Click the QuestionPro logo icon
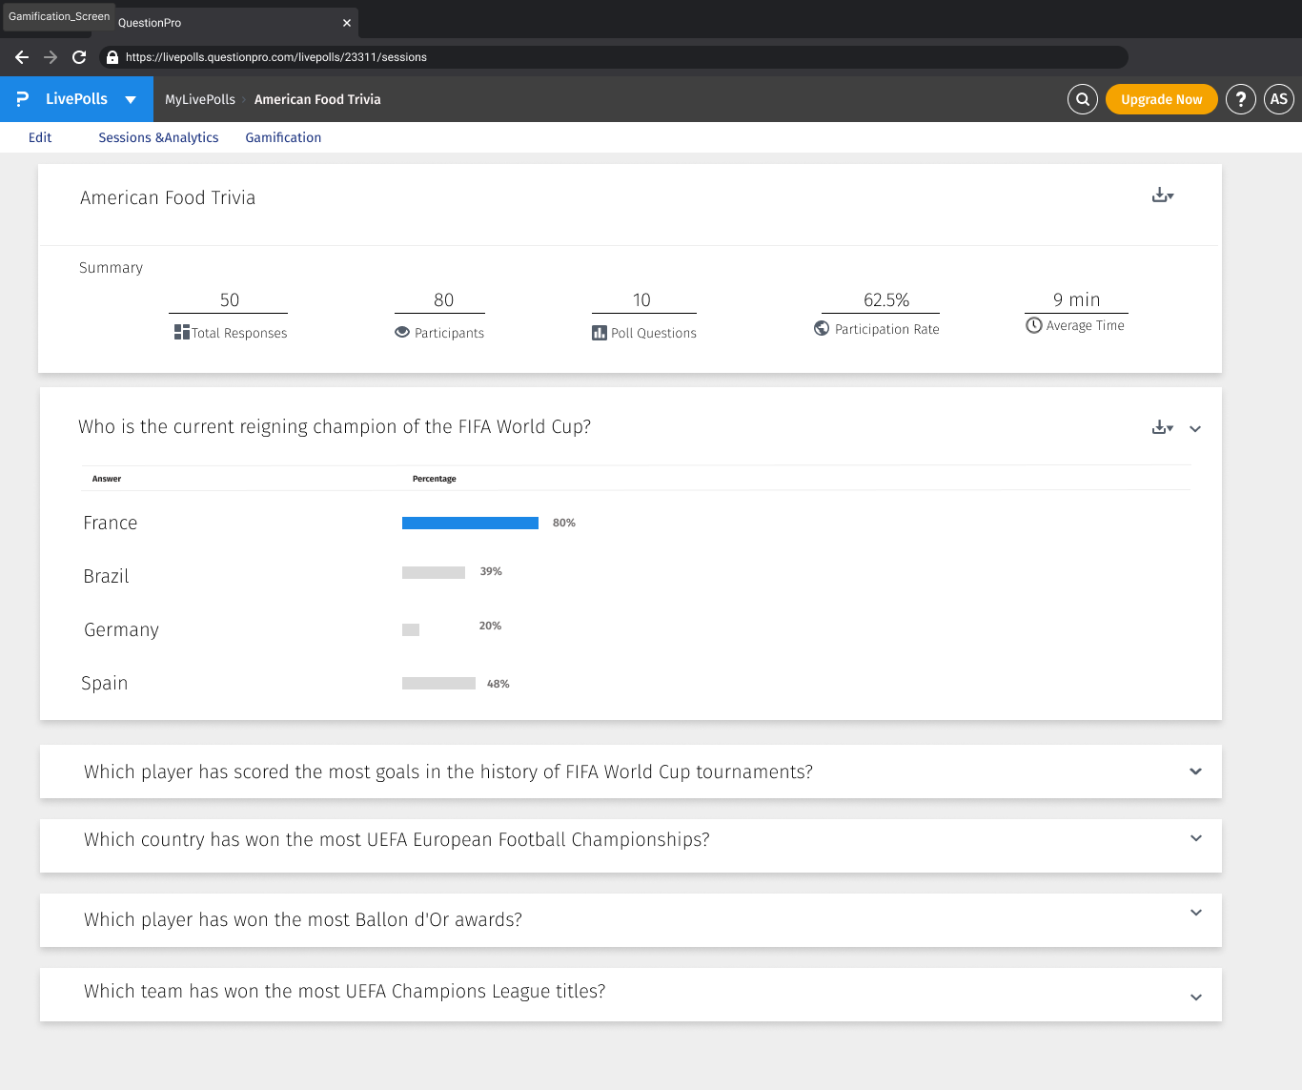Screen dimensions: 1302x1090 (x=23, y=99)
